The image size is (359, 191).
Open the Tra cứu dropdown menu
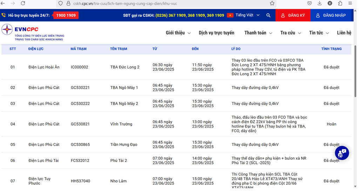point(290,33)
